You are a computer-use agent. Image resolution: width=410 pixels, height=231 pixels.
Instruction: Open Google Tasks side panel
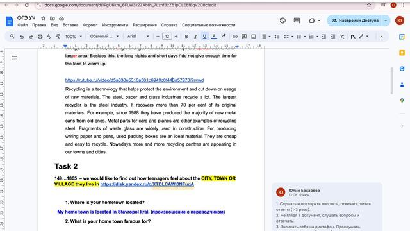pyautogui.click(x=402, y=69)
